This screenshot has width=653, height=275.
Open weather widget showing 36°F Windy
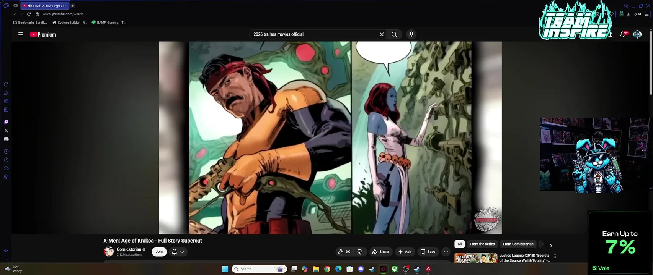(x=13, y=269)
